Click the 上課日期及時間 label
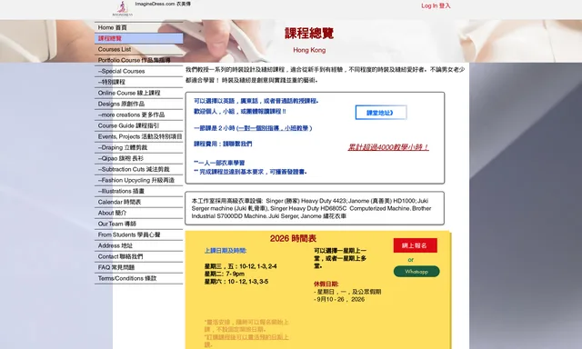Viewport: 582px width, 349px height. click(x=226, y=251)
